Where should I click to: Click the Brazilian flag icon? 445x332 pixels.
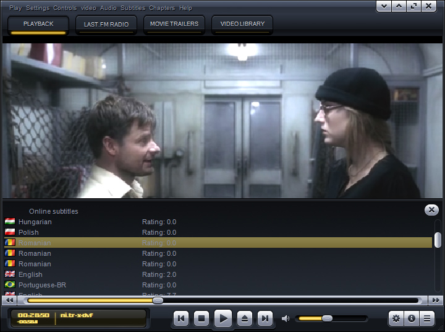click(10, 284)
